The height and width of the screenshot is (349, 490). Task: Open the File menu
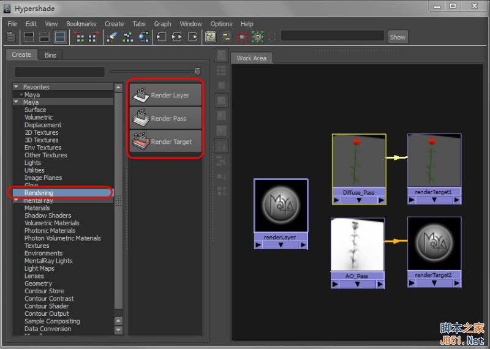point(12,24)
